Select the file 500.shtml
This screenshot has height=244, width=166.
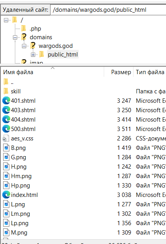[x=23, y=129]
